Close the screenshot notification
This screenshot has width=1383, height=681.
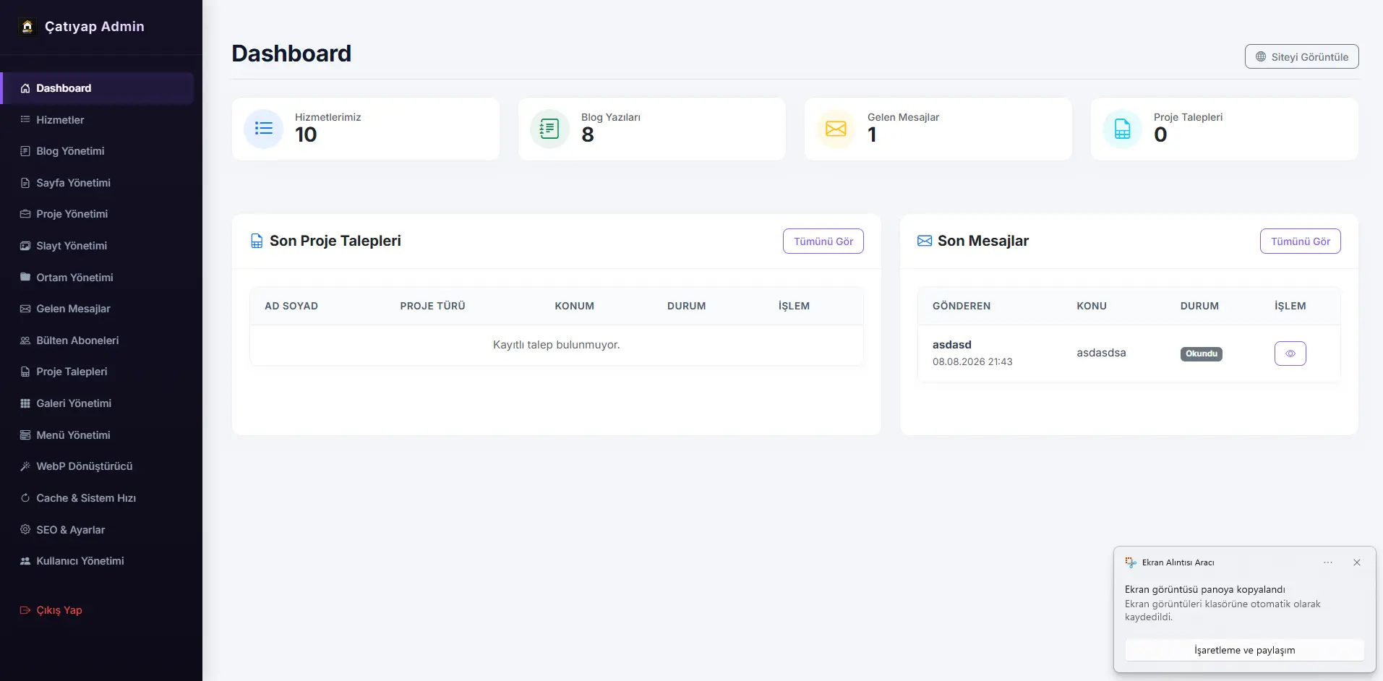coord(1357,562)
